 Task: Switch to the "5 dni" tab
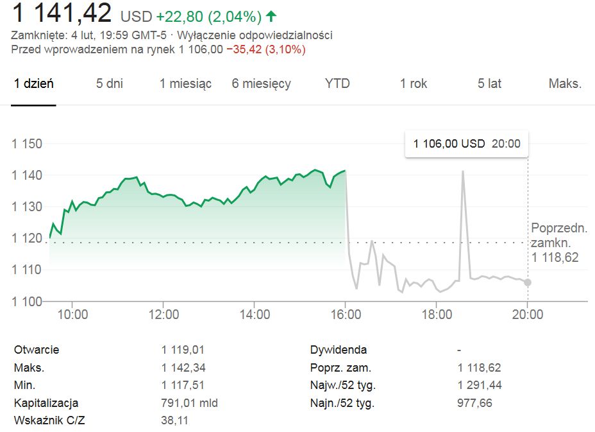(110, 83)
